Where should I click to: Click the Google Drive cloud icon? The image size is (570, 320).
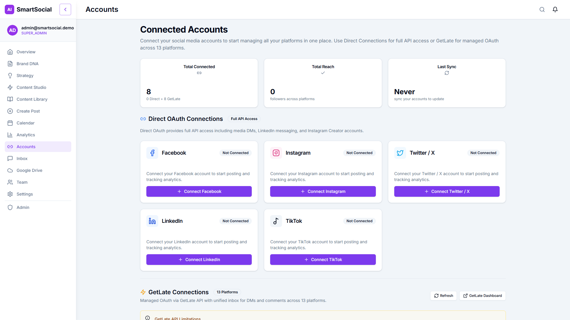click(x=10, y=170)
